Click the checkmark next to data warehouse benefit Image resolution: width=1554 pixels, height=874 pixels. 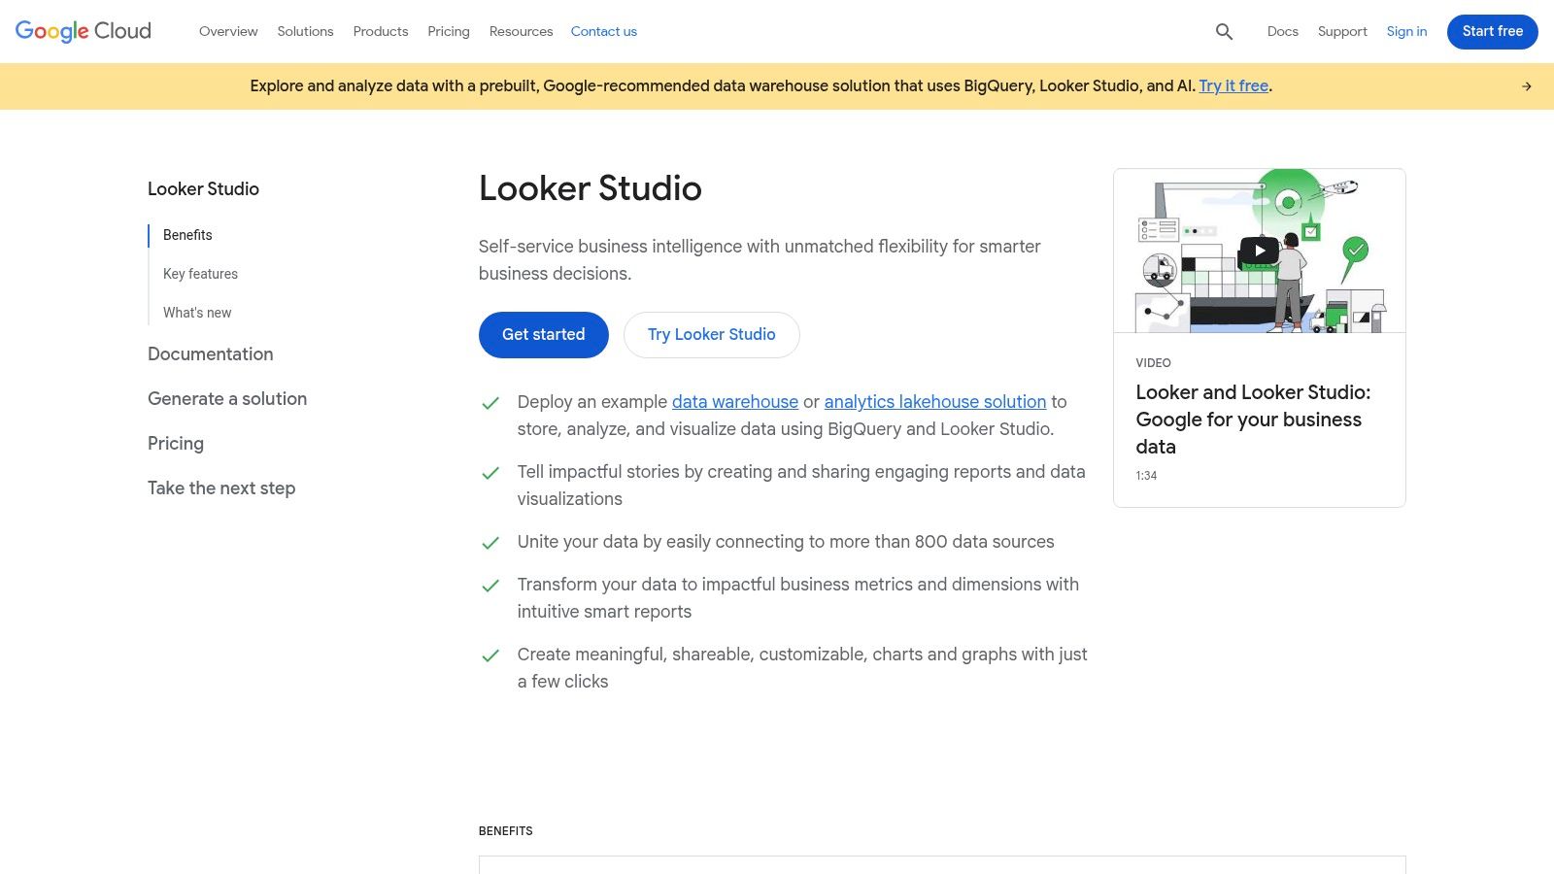pos(490,402)
